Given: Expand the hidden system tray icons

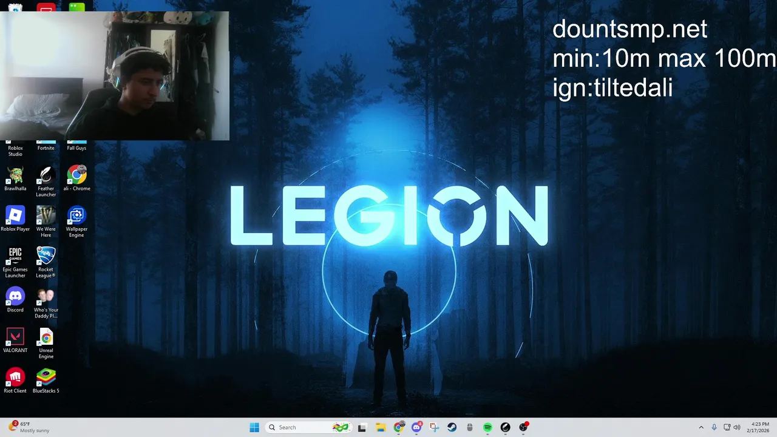Looking at the screenshot, I should click(701, 427).
